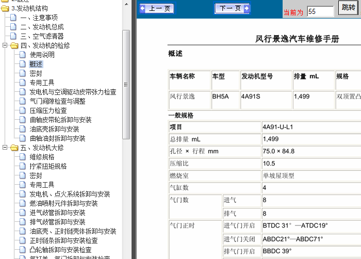Open 二、发动机总成 in the tree
The width and height of the screenshot is (361, 259).
click(x=42, y=27)
